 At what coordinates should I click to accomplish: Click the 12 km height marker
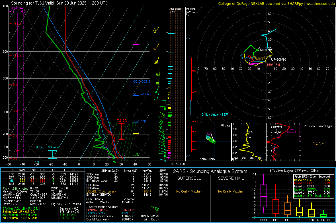click(x=17, y=56)
